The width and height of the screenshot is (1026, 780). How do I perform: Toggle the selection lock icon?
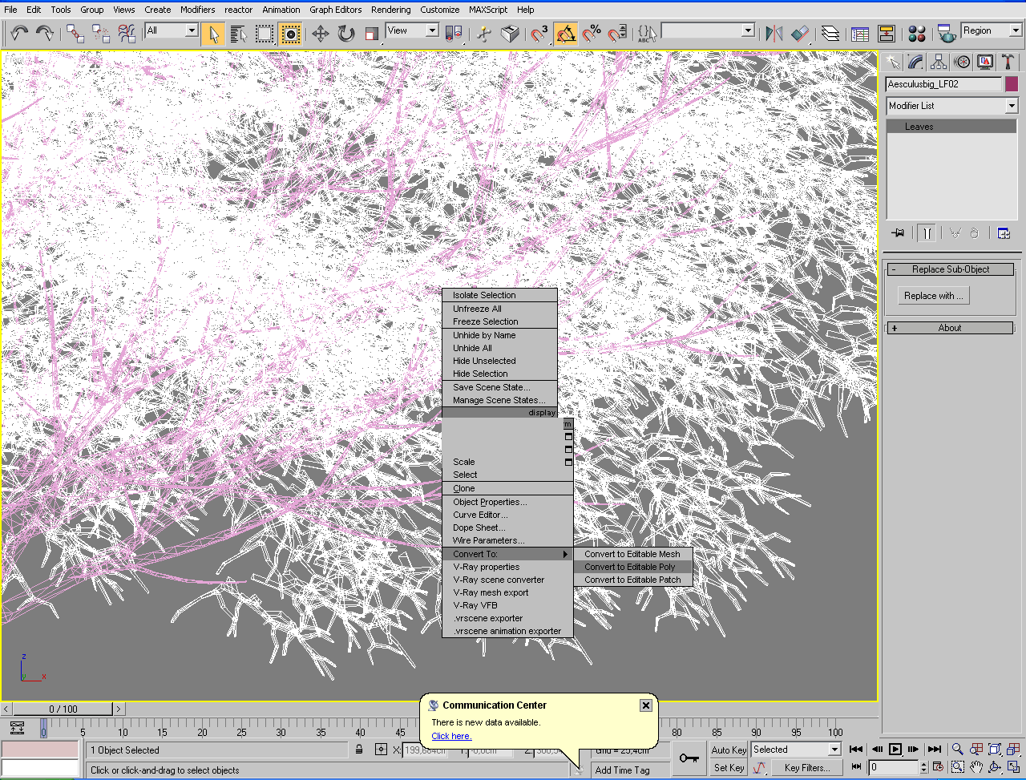(x=359, y=750)
